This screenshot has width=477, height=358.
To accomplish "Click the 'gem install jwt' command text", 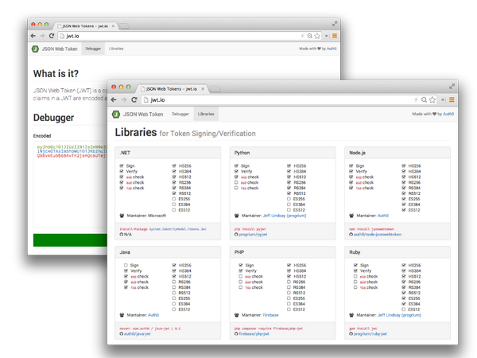I will click(x=363, y=329).
